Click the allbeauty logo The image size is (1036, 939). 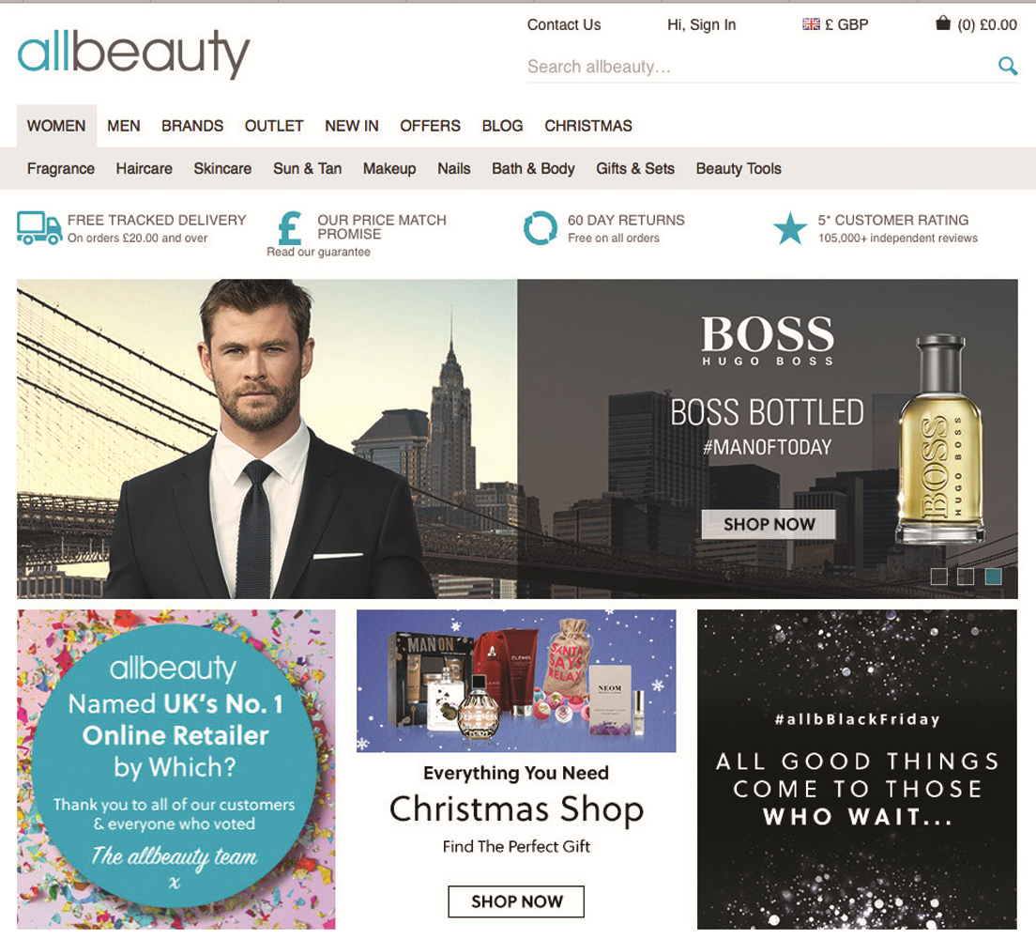coord(133,53)
